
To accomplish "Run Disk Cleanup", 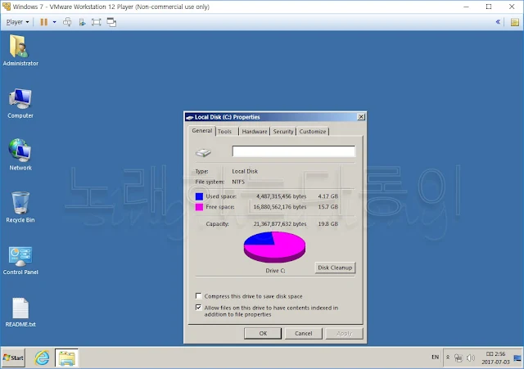I will (335, 268).
